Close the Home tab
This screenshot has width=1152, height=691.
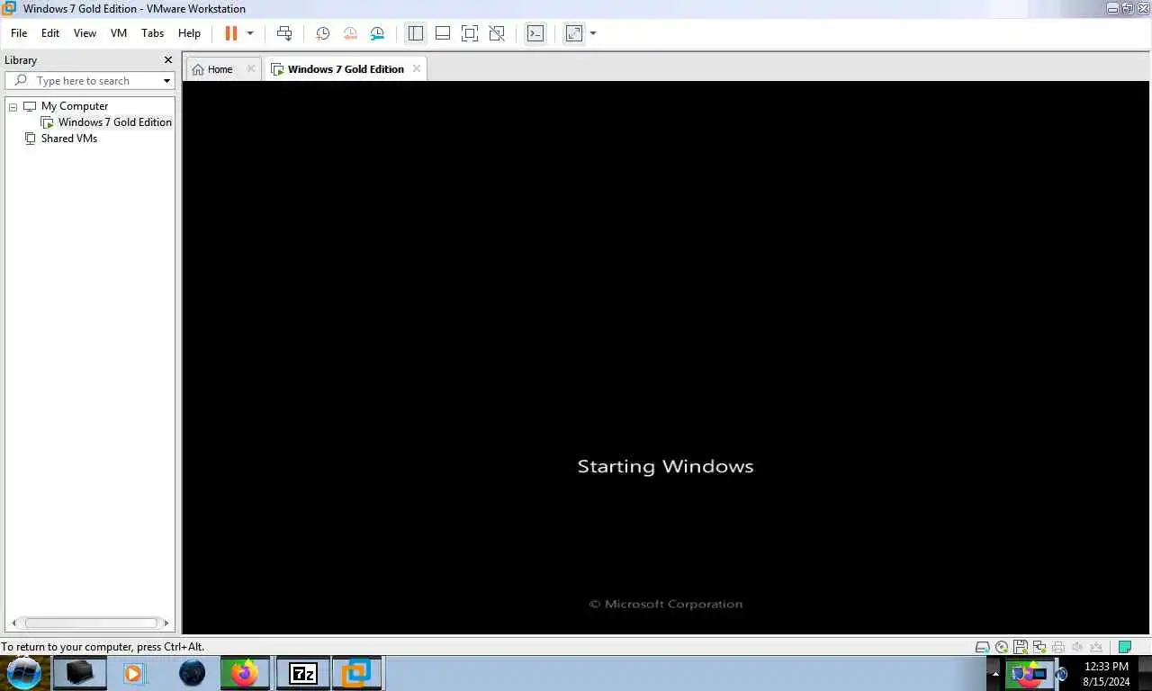point(251,69)
